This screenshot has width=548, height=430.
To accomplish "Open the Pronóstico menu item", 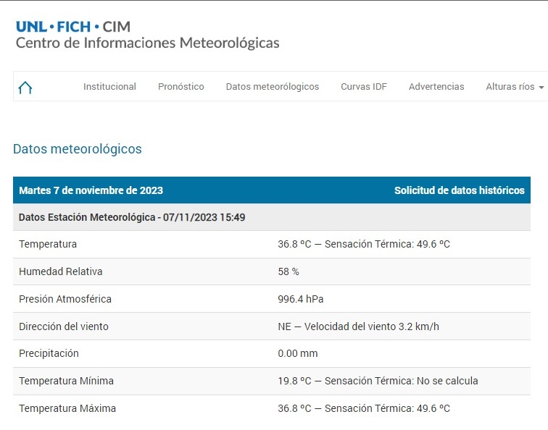I will tap(181, 87).
